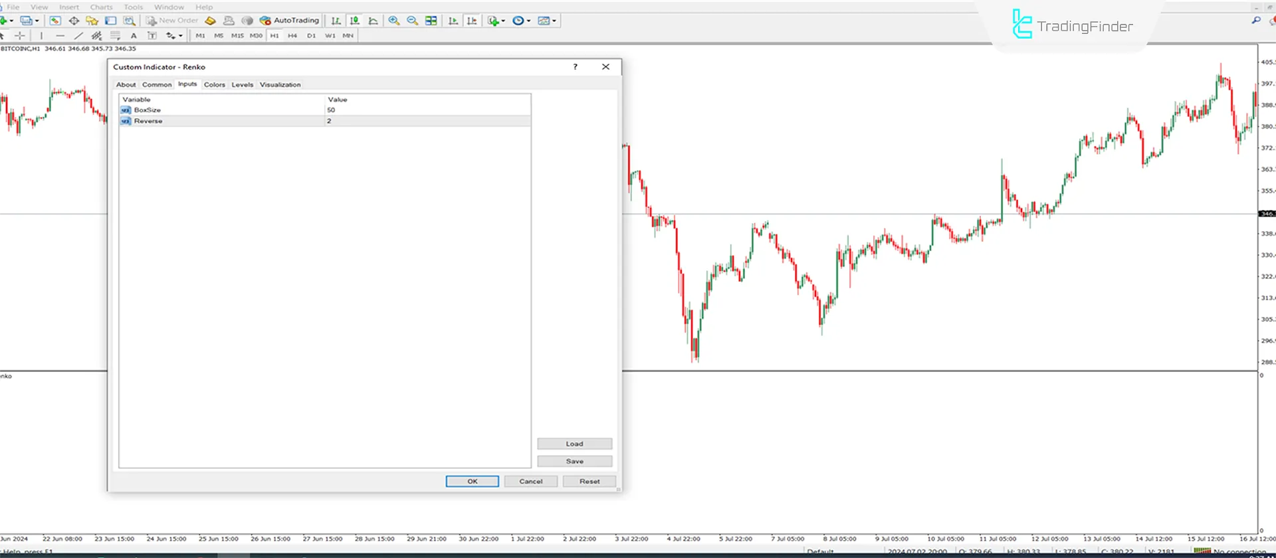Select the Crosshair tool
1276x558 pixels.
tap(20, 36)
